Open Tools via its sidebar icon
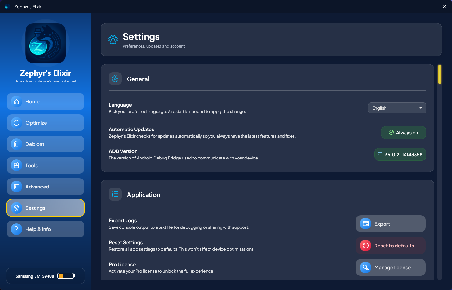Image resolution: width=452 pixels, height=290 pixels. [x=16, y=165]
